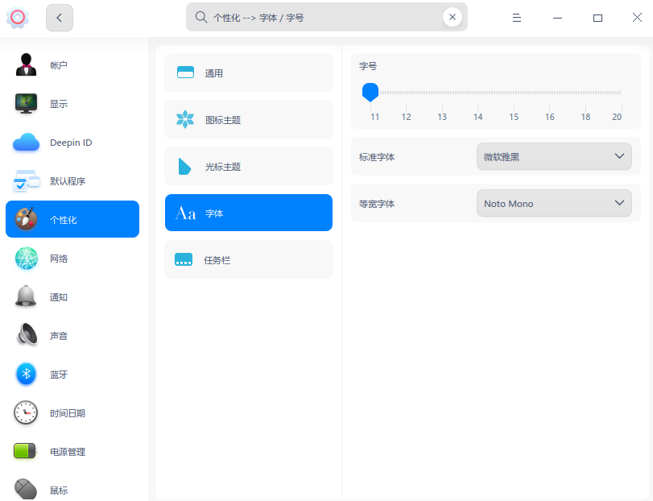
Task: Open 时间日期 label in sidebar
Action: pos(68,413)
